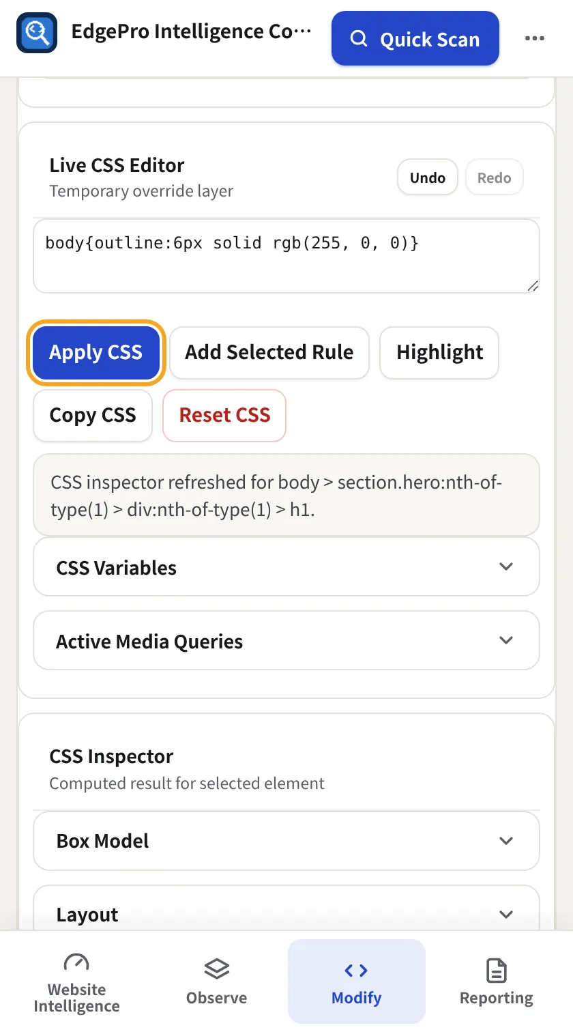Viewport: 573px width, 1032px height.
Task: Grab the CSS textarea resize handle
Action: tap(533, 286)
